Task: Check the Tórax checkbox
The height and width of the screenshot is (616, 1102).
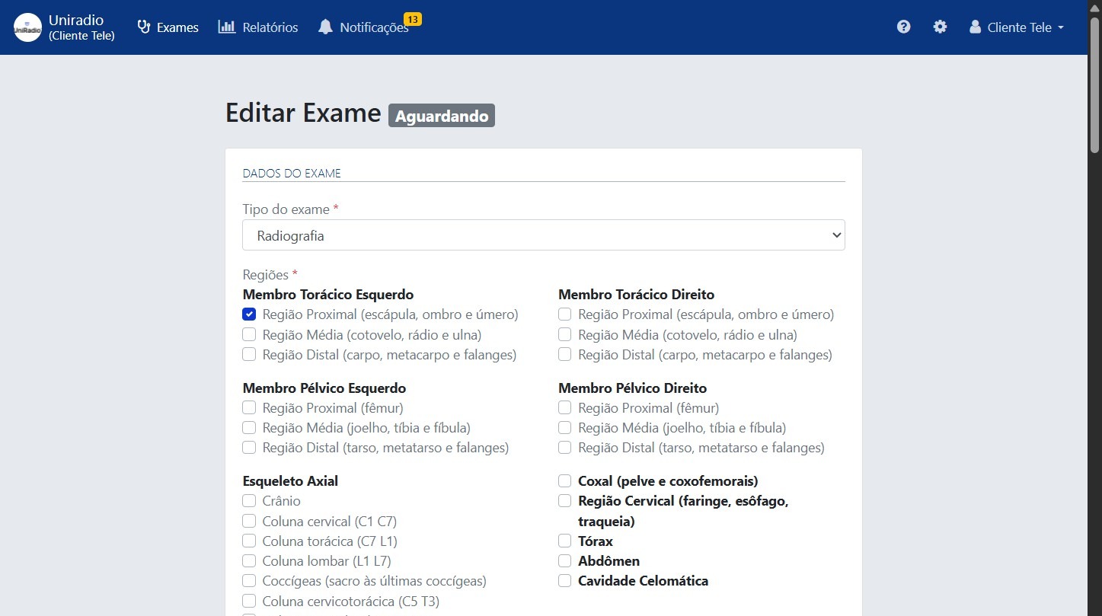Action: 564,541
